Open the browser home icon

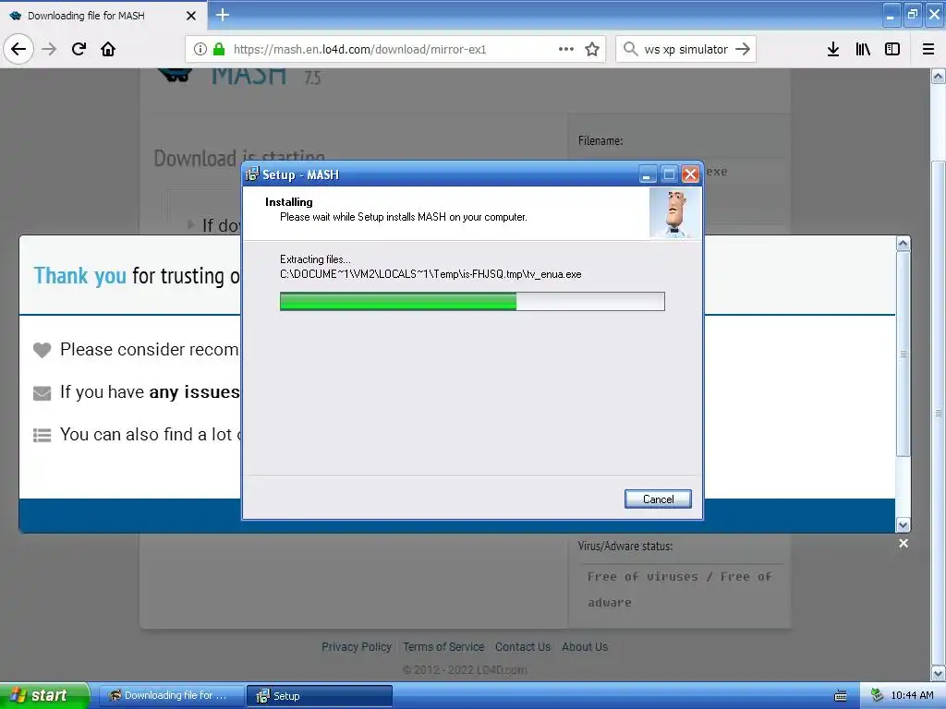click(x=108, y=49)
